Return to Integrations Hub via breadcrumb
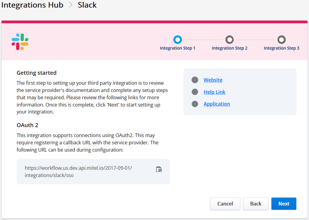This screenshot has height=220, width=309. click(x=32, y=5)
